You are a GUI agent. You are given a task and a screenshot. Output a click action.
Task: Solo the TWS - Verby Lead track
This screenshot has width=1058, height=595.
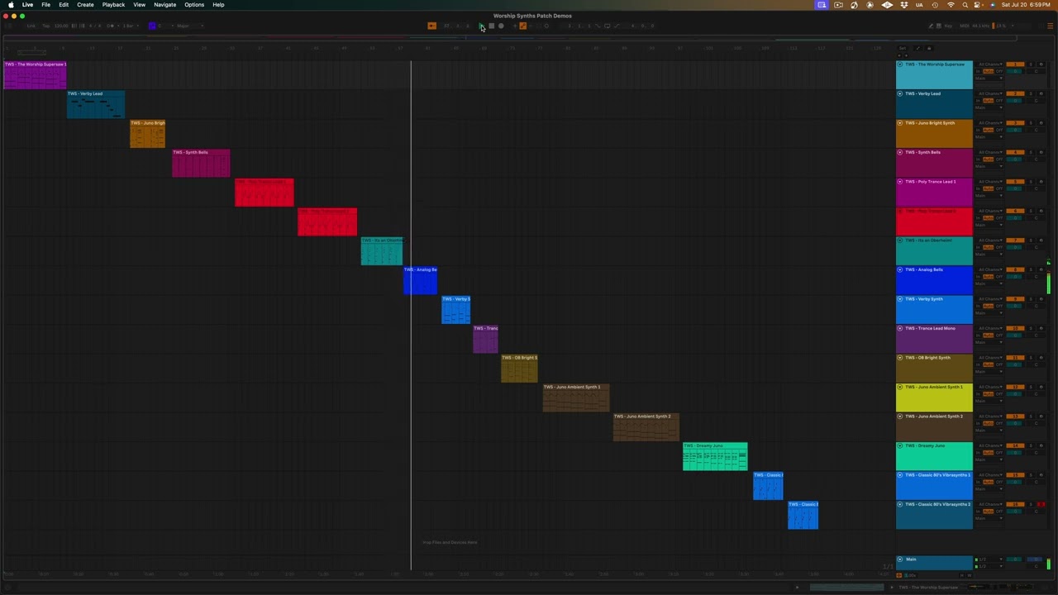[1031, 93]
